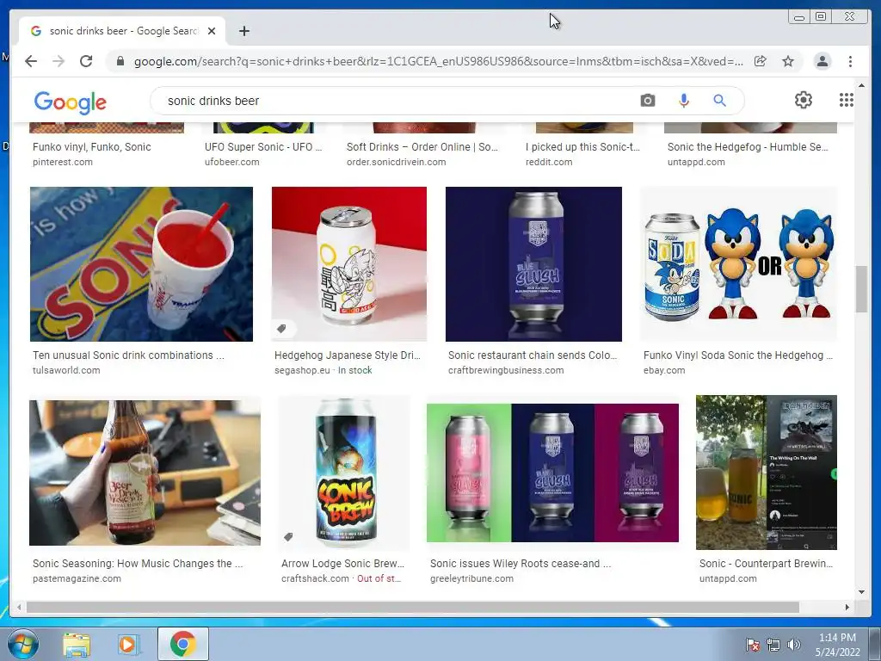
Task: Click the forward navigation arrow
Action: (x=59, y=61)
